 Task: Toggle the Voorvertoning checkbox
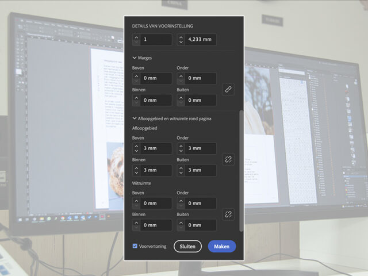[135, 246]
